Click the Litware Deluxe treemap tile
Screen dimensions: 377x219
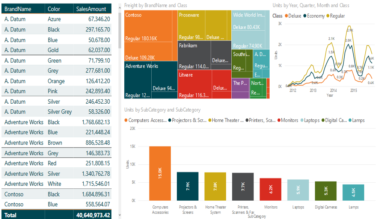pos(222,80)
